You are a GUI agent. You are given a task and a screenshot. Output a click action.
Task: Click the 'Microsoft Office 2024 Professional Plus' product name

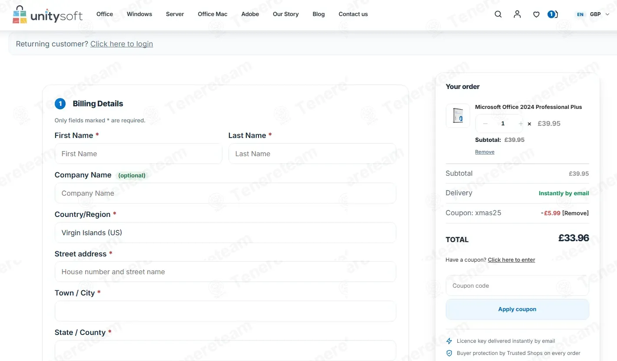coord(528,107)
